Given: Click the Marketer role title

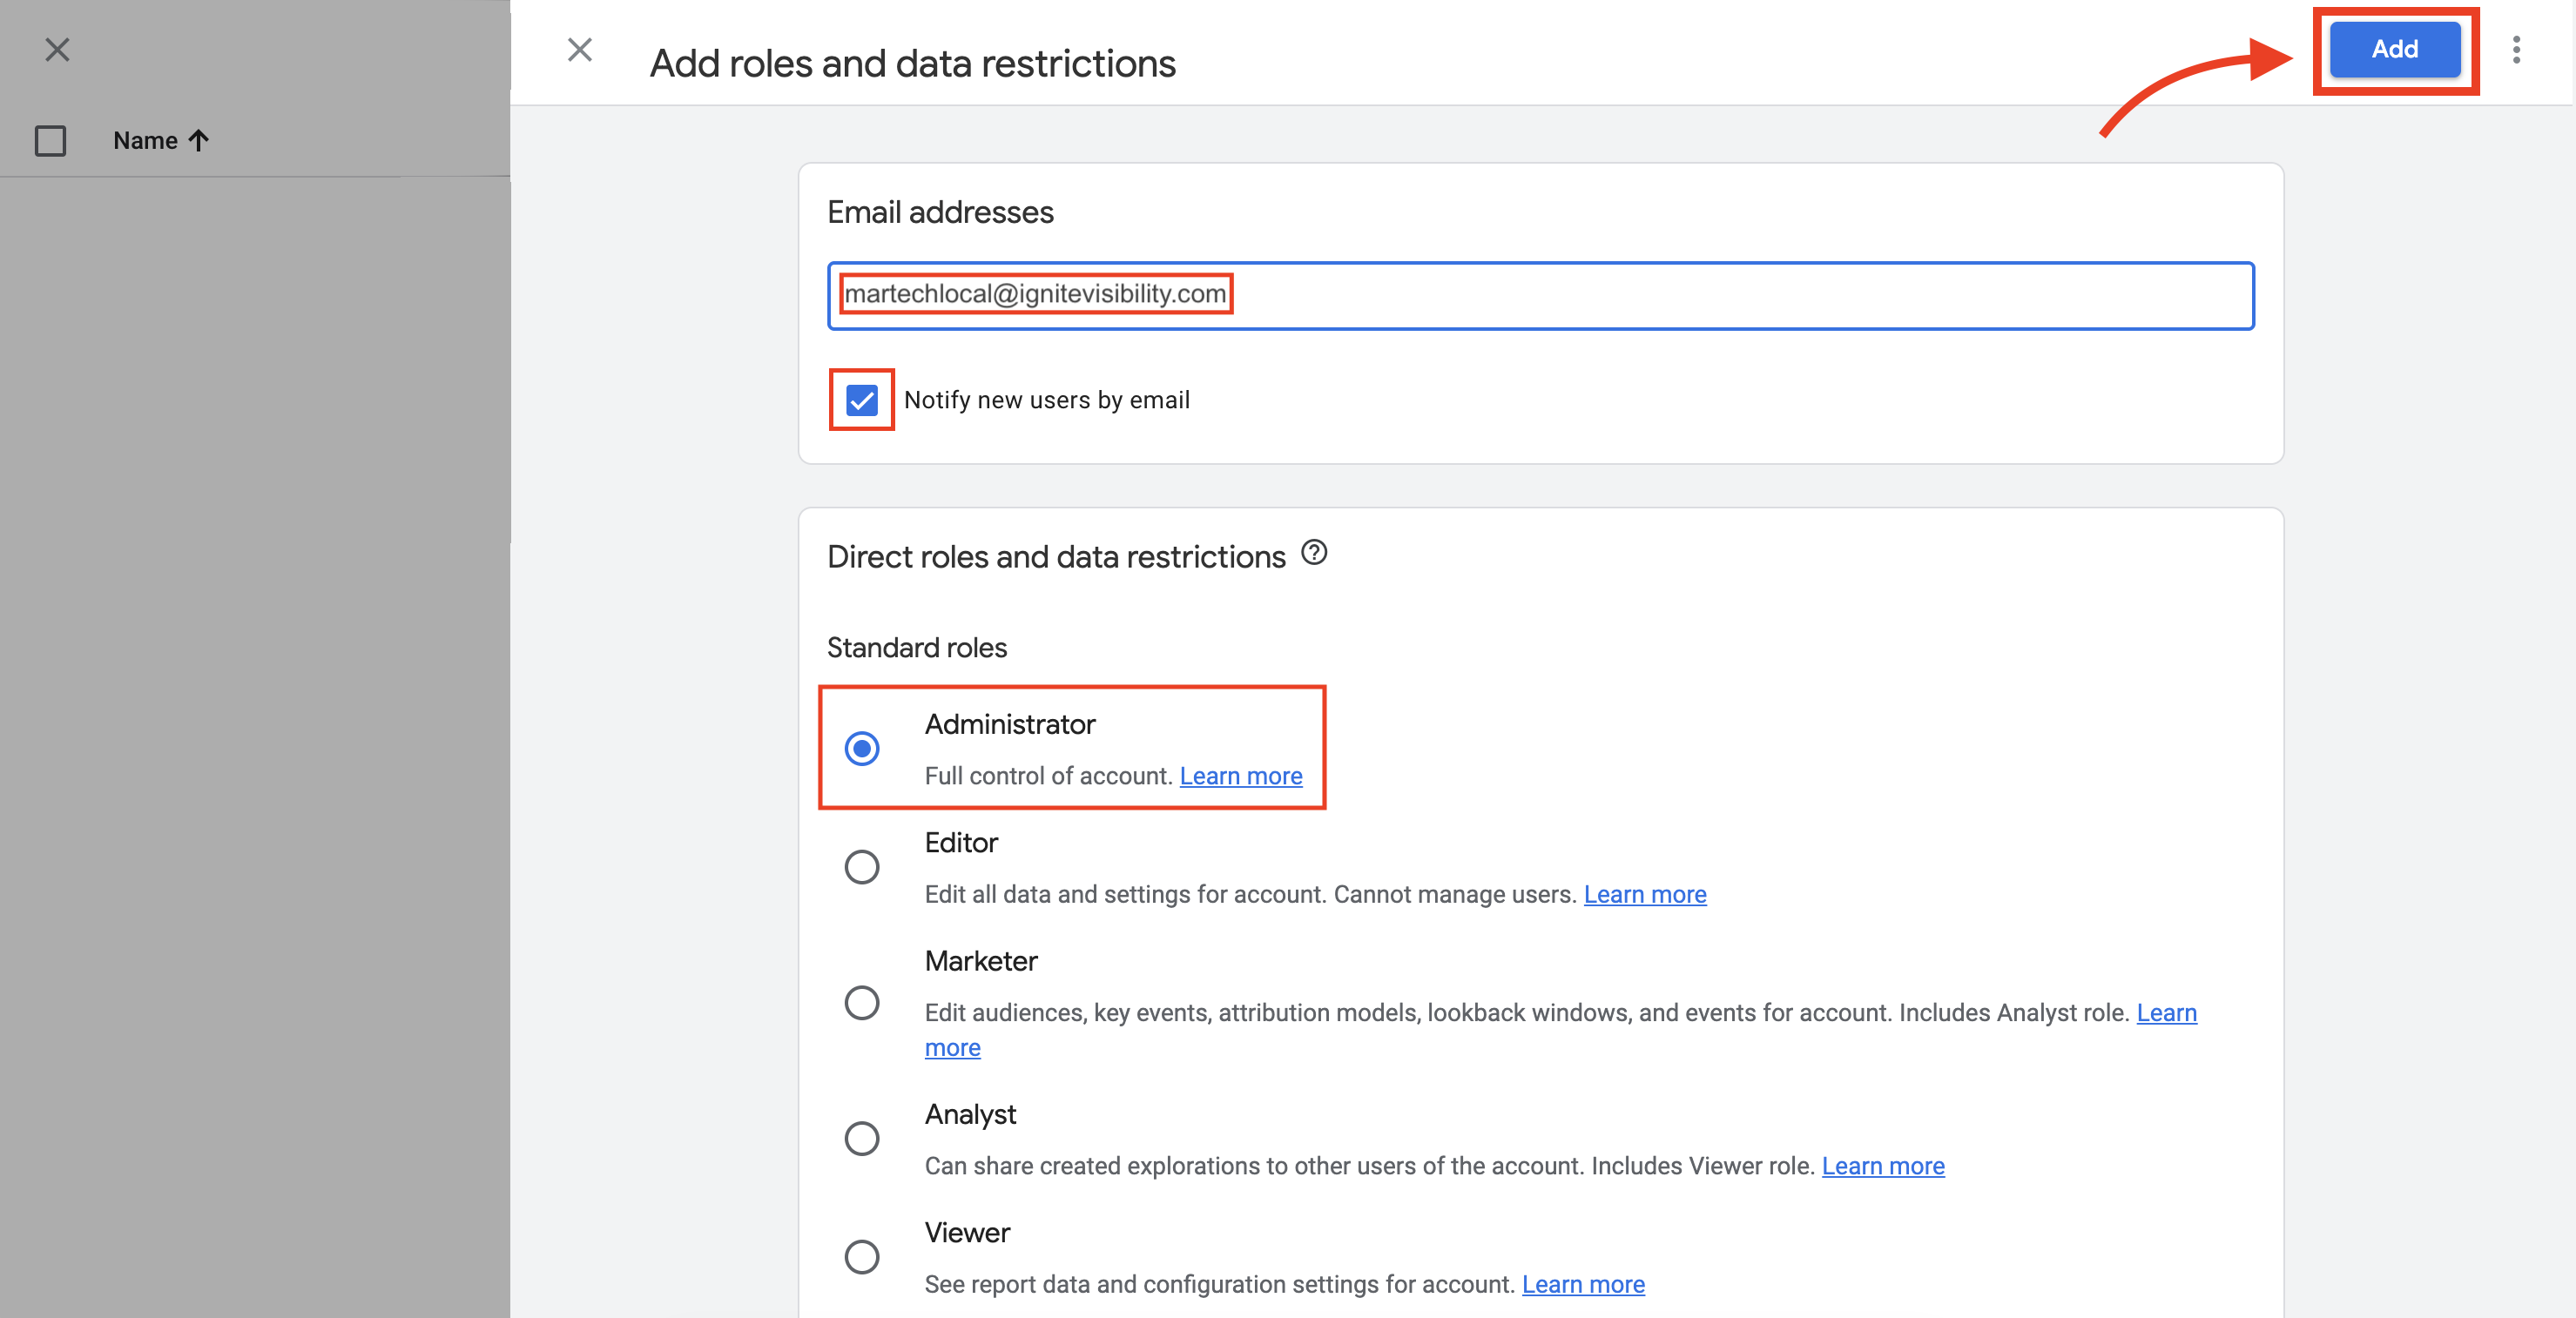Looking at the screenshot, I should pyautogui.click(x=980, y=961).
